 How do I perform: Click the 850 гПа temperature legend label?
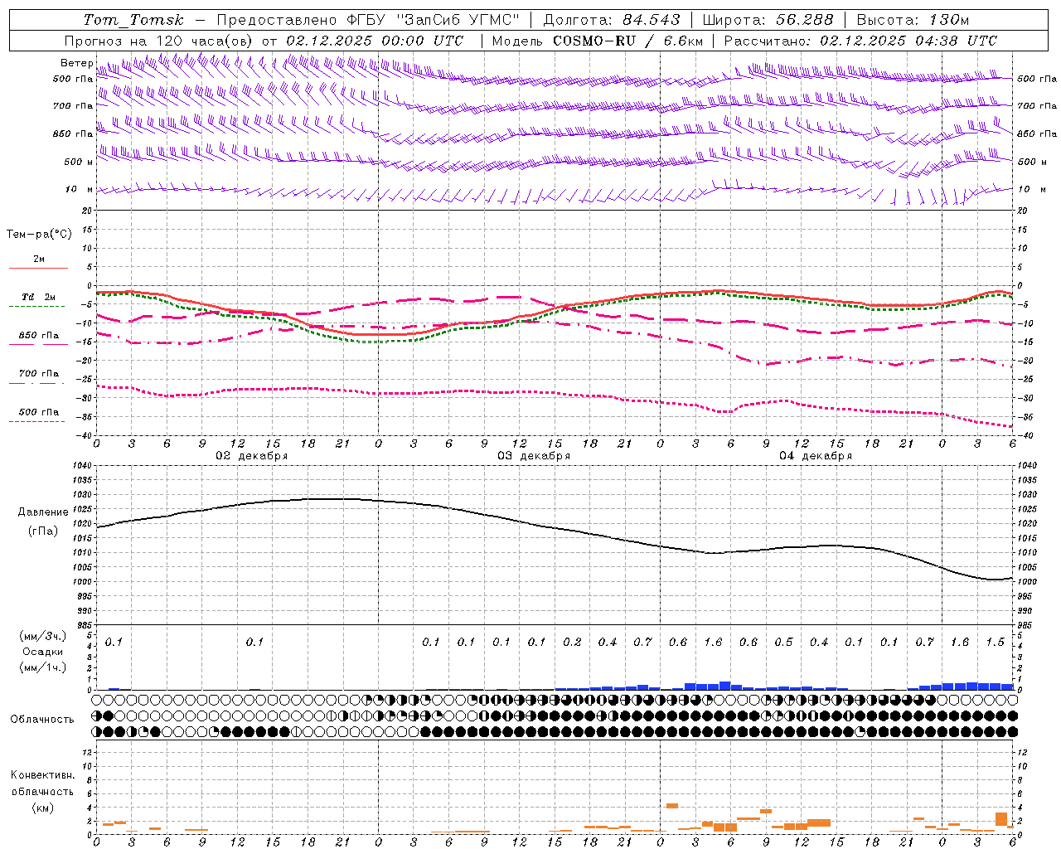pyautogui.click(x=39, y=336)
